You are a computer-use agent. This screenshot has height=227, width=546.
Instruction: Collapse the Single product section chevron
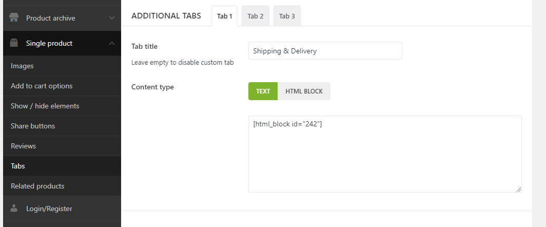coord(112,43)
